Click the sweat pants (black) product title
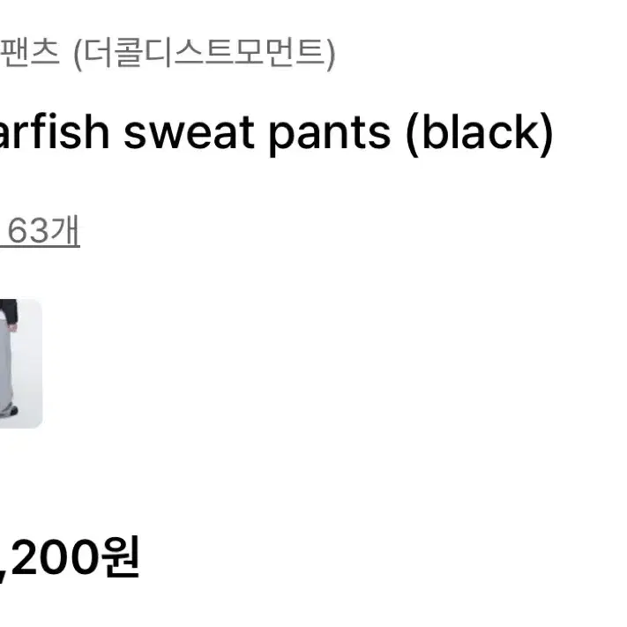 [276, 132]
